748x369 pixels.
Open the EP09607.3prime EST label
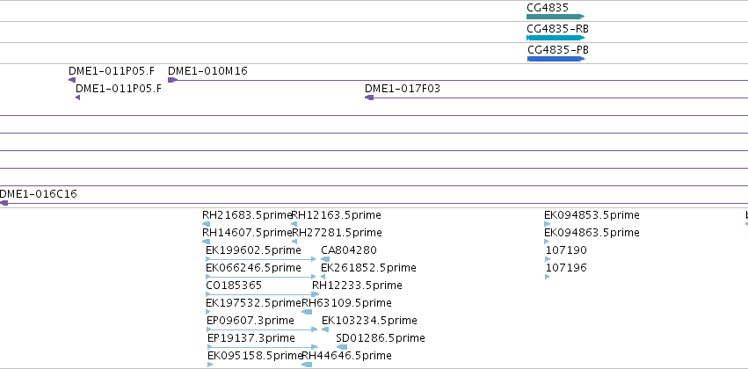(x=251, y=321)
